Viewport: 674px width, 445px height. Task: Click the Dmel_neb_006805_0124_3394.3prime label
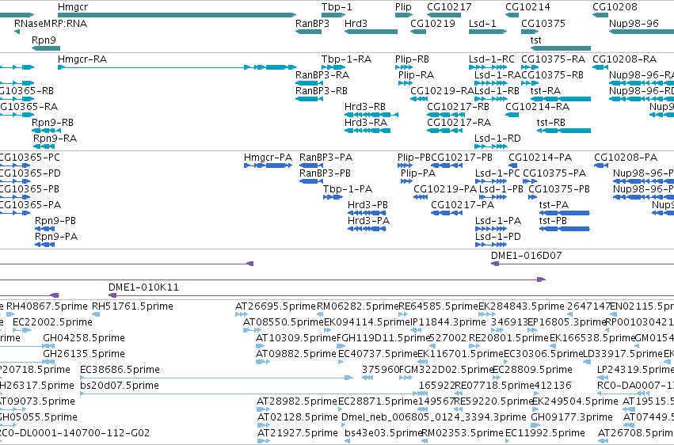pyautogui.click(x=434, y=417)
